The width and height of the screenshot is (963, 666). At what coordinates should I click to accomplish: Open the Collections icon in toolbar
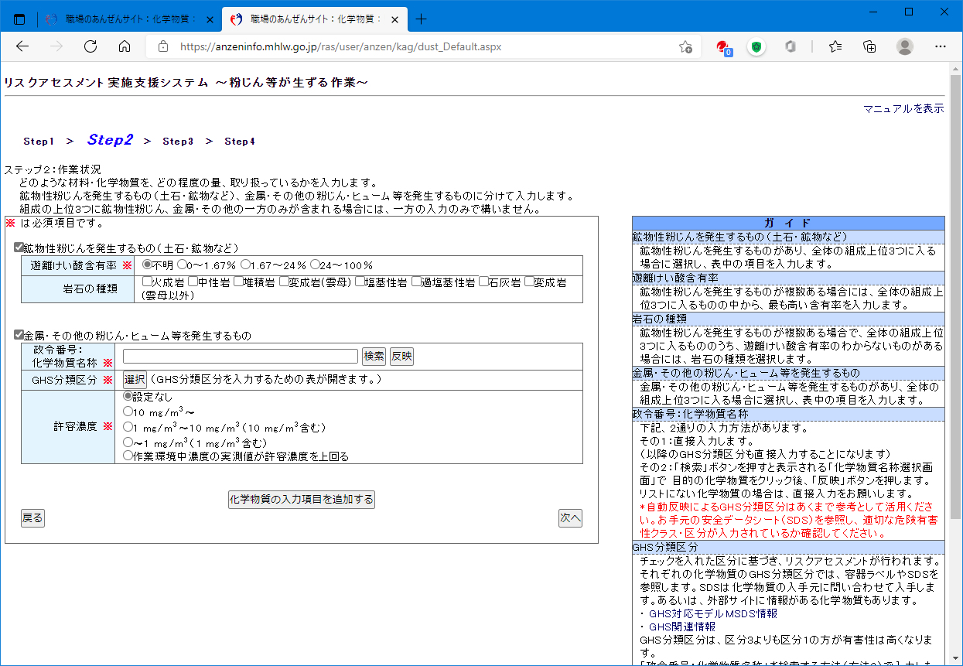869,46
